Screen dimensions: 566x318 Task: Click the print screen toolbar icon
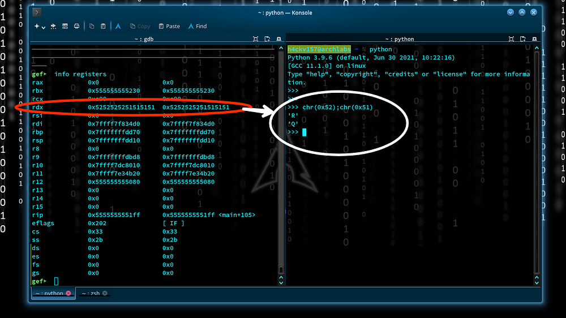click(x=76, y=27)
